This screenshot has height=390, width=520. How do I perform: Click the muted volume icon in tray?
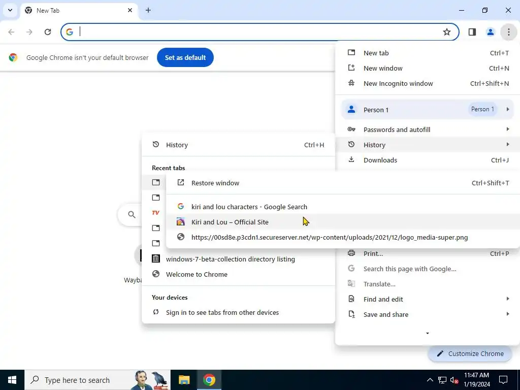pyautogui.click(x=454, y=380)
